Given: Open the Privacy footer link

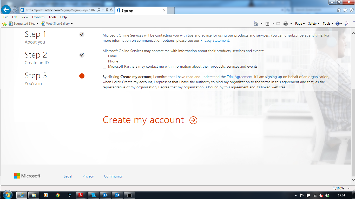Looking at the screenshot, I should click(x=88, y=176).
